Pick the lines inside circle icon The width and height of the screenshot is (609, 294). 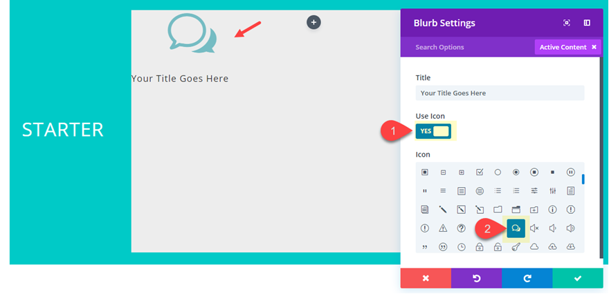coord(480,190)
